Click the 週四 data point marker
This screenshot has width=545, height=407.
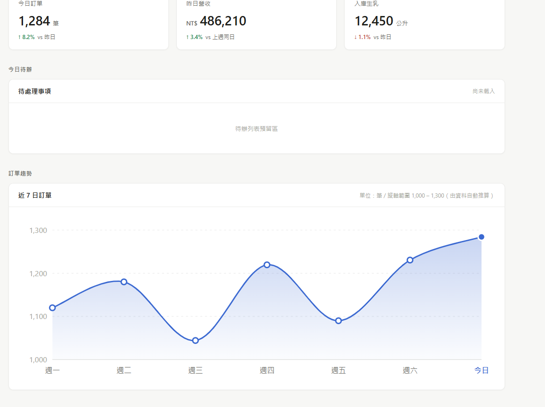[x=267, y=265]
